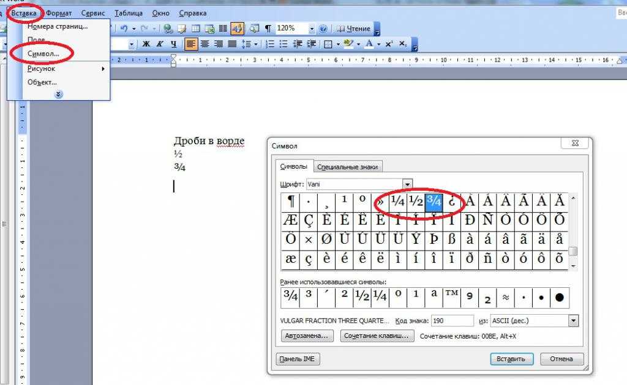Align text left
Viewport: 627px width, 385px height.
(191, 44)
